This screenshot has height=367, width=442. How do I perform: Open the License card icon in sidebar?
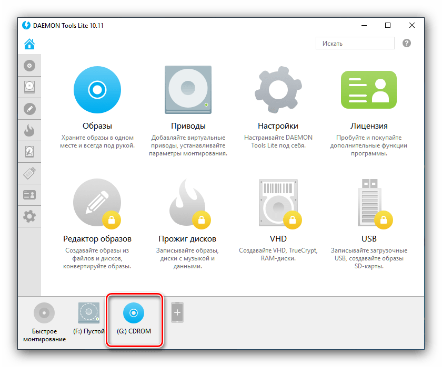pos(29,195)
